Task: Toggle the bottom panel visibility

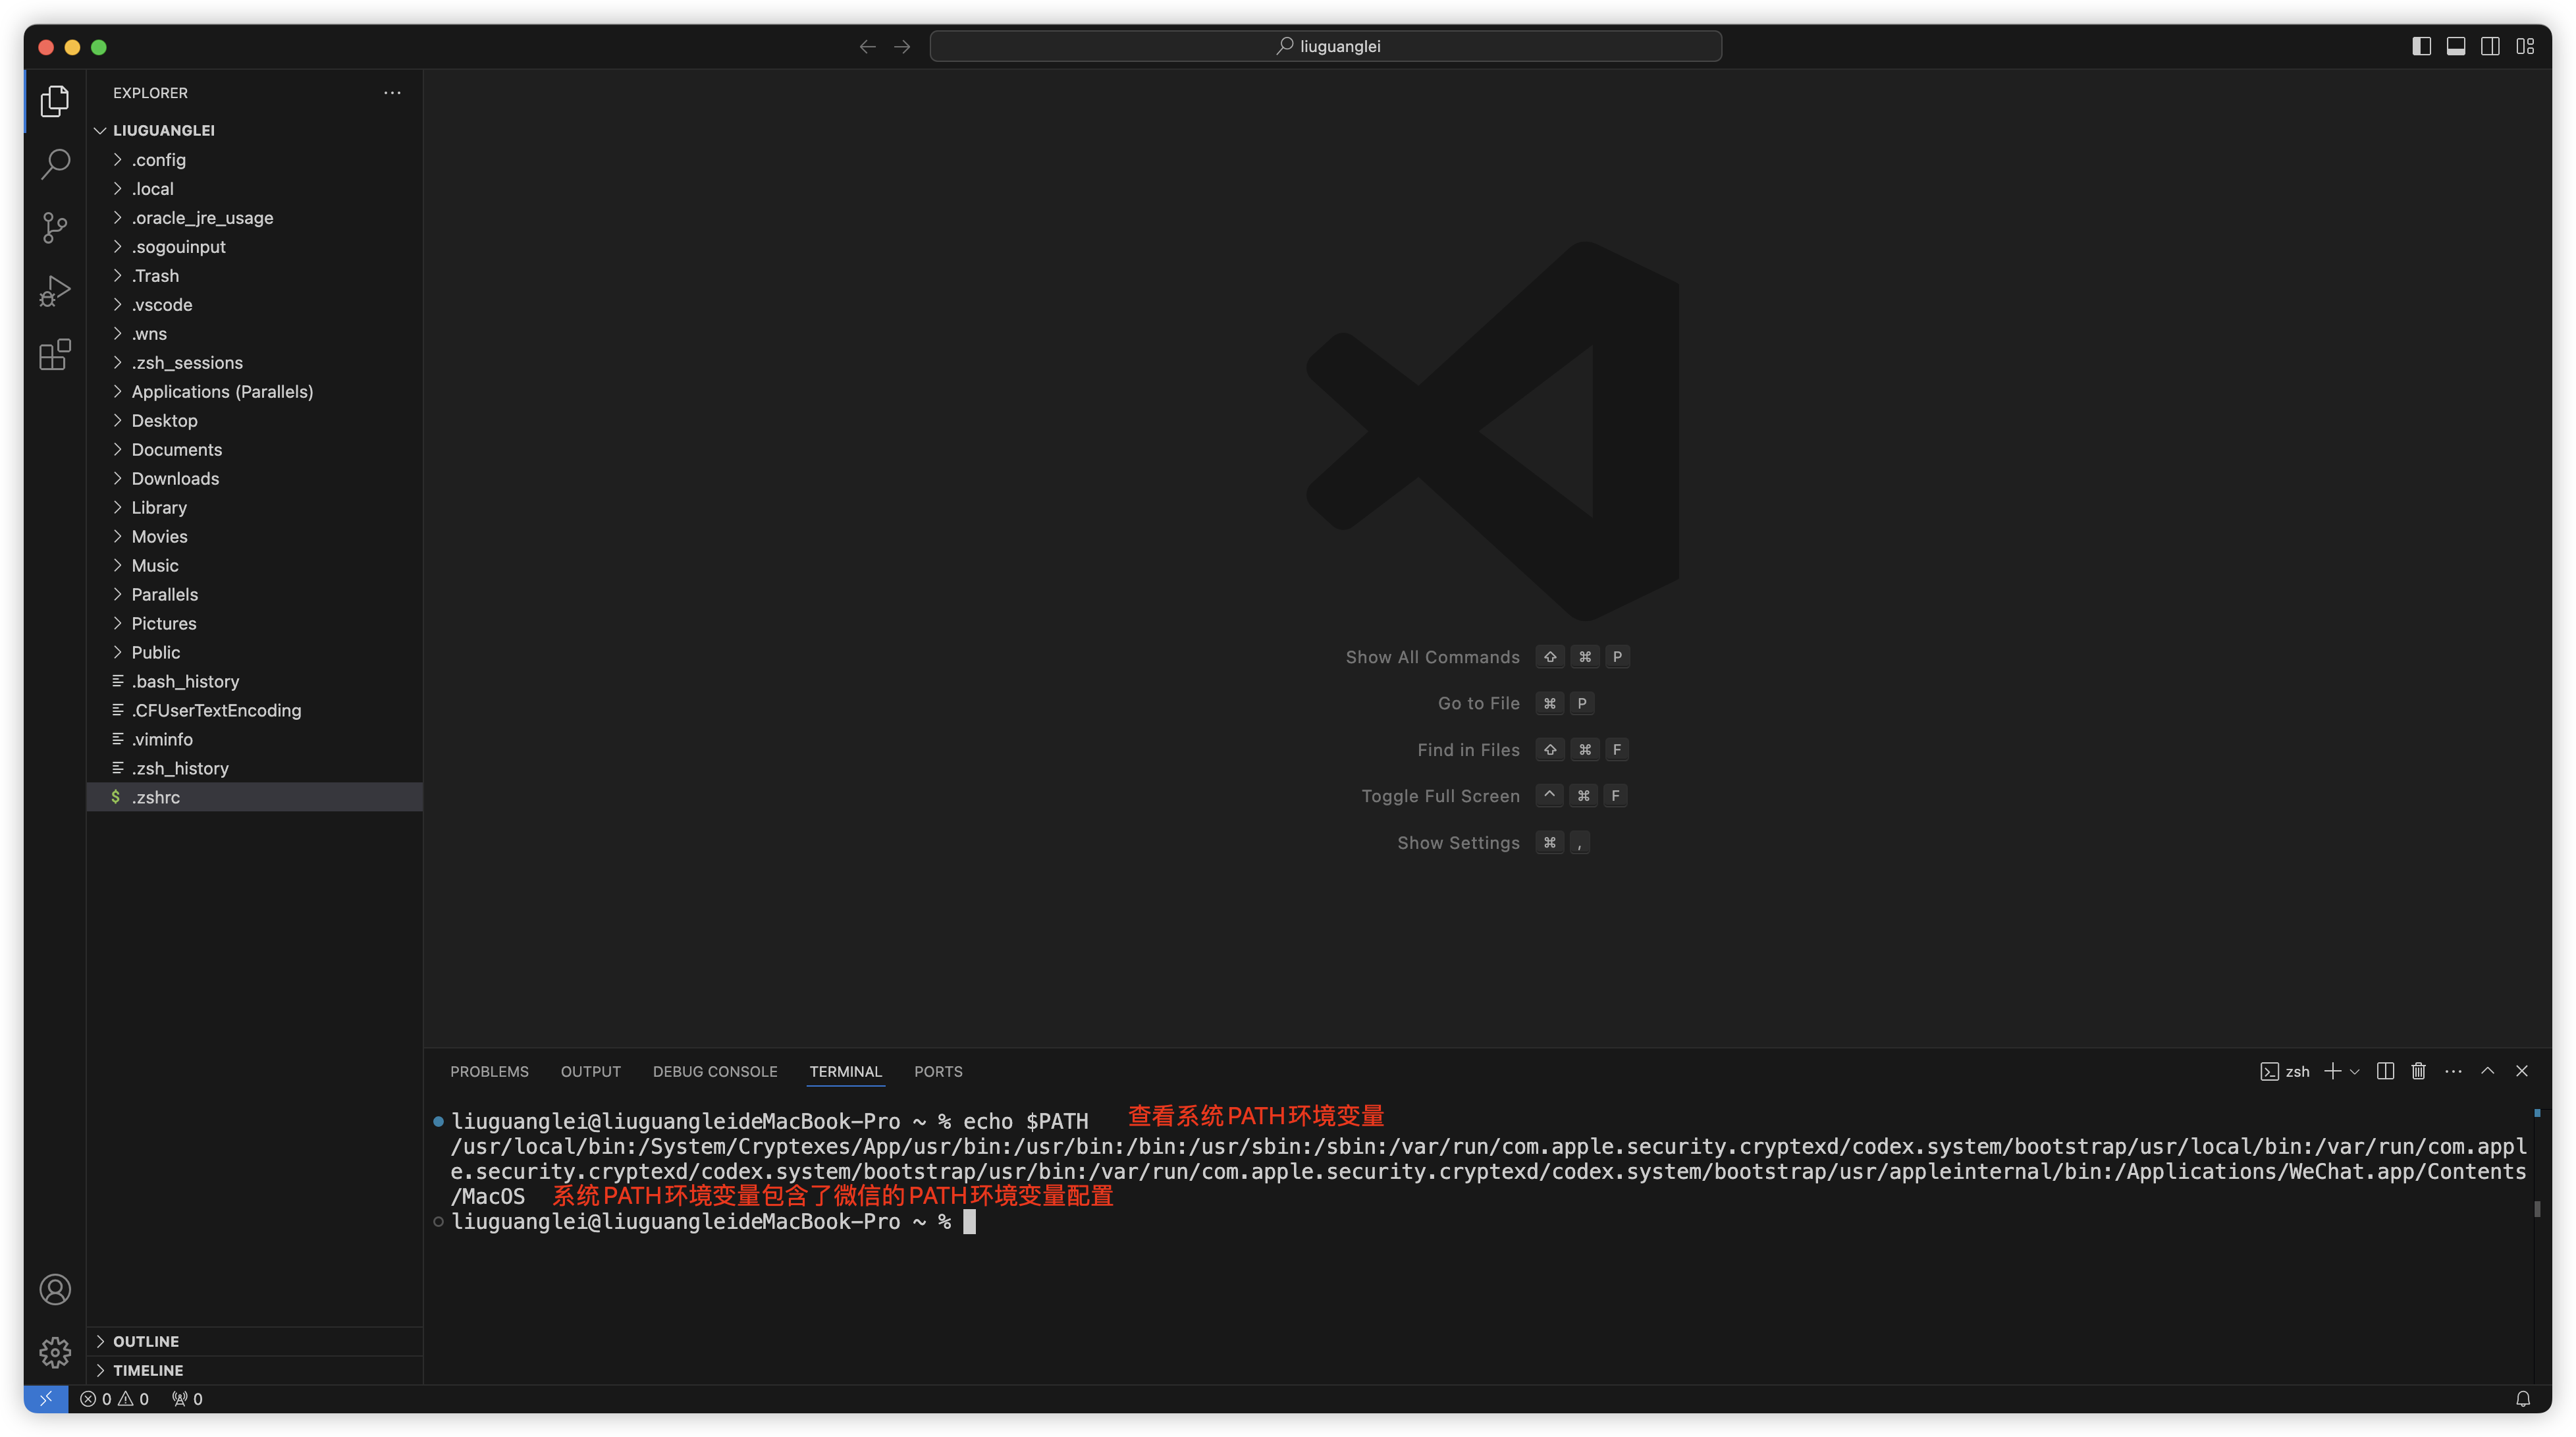Action: click(2455, 46)
